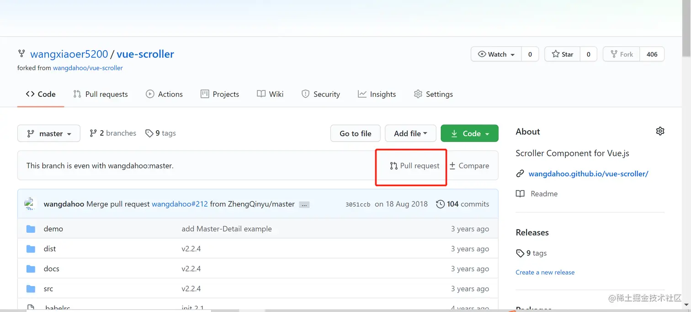Click the About section gear icon
Screen dimensions: 691x312
[660, 131]
